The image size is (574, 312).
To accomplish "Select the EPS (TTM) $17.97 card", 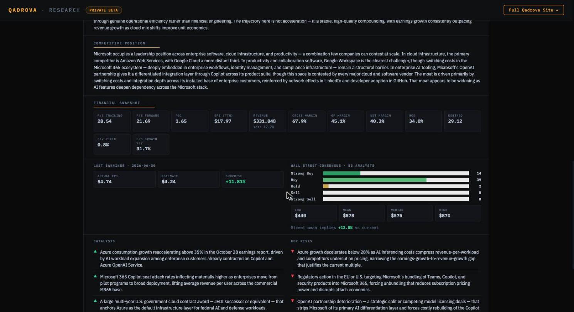I will pos(229,121).
